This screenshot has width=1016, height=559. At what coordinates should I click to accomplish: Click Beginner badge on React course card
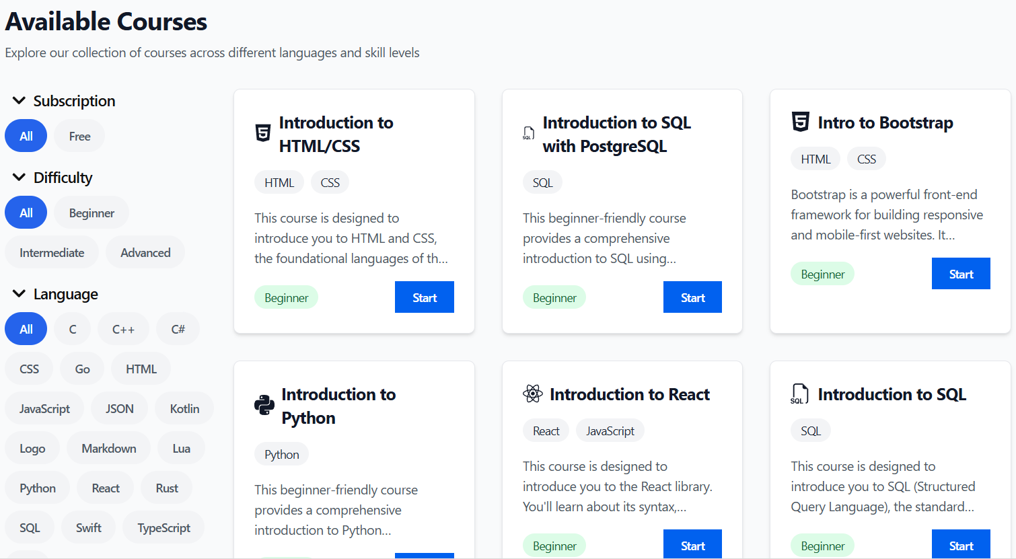pyautogui.click(x=554, y=546)
